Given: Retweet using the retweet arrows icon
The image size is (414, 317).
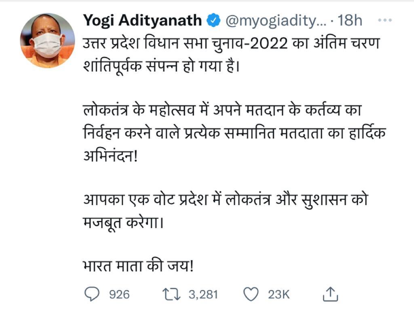Looking at the screenshot, I should (x=172, y=294).
